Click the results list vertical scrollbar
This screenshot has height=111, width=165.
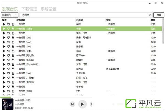pyautogui.click(x=163, y=31)
